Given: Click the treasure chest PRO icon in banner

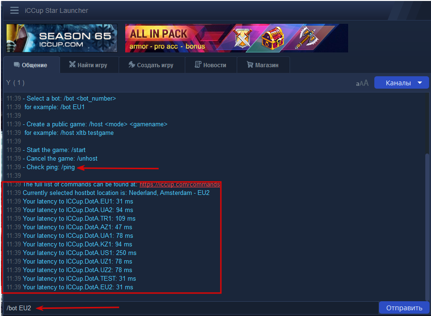Looking at the screenshot, I should click(x=272, y=38).
